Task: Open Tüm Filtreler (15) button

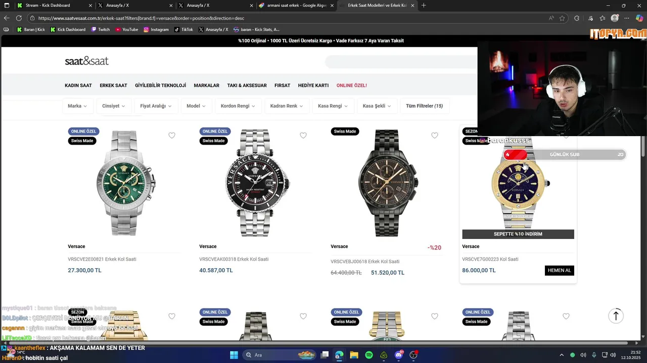Action: click(425, 106)
